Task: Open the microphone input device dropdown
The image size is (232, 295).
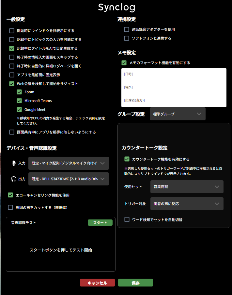Action: [69, 163]
